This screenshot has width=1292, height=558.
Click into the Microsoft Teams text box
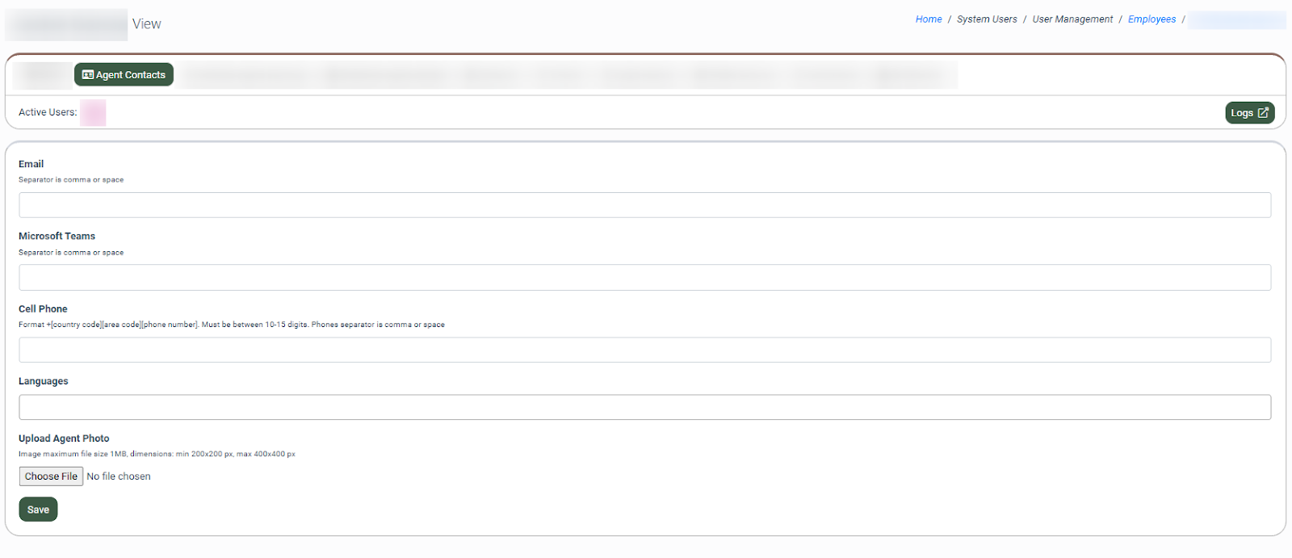644,278
